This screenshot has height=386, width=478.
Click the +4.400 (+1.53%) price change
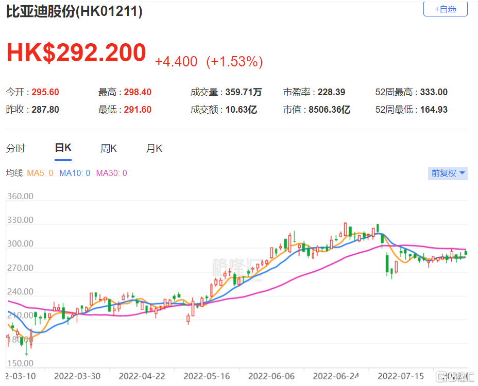tap(209, 62)
